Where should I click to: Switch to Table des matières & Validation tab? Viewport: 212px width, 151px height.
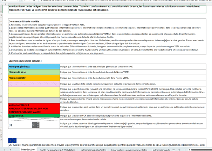57,149
